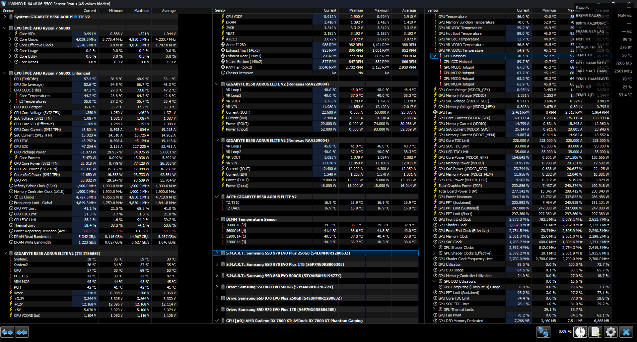
Task: Click the thermometer icon beside GPU Temperature
Action: point(435,17)
